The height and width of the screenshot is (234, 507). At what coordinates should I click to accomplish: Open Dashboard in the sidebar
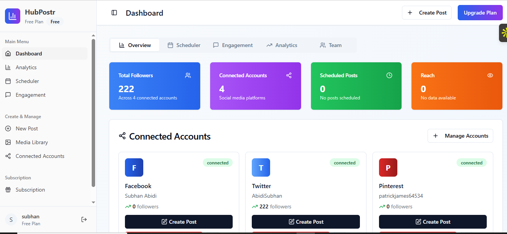(x=45, y=54)
